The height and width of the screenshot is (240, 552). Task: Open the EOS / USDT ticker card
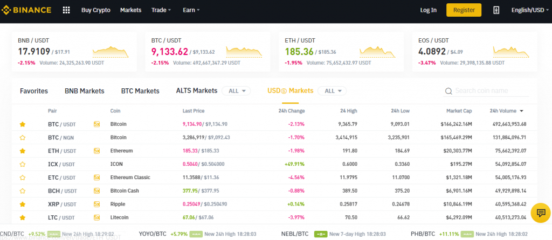pyautogui.click(x=475, y=52)
